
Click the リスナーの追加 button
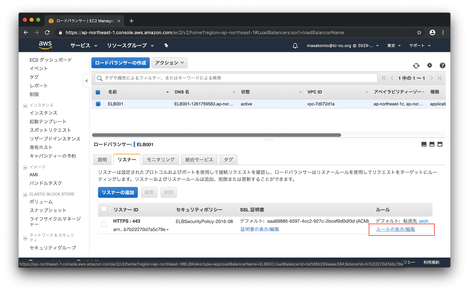point(118,192)
